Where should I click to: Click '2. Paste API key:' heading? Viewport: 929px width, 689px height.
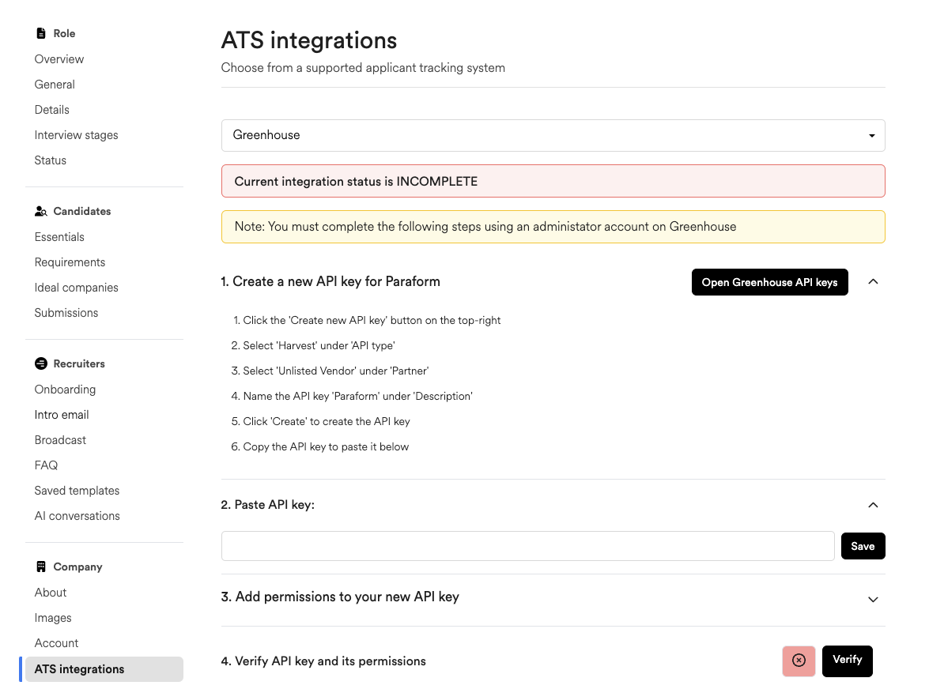pyautogui.click(x=268, y=505)
